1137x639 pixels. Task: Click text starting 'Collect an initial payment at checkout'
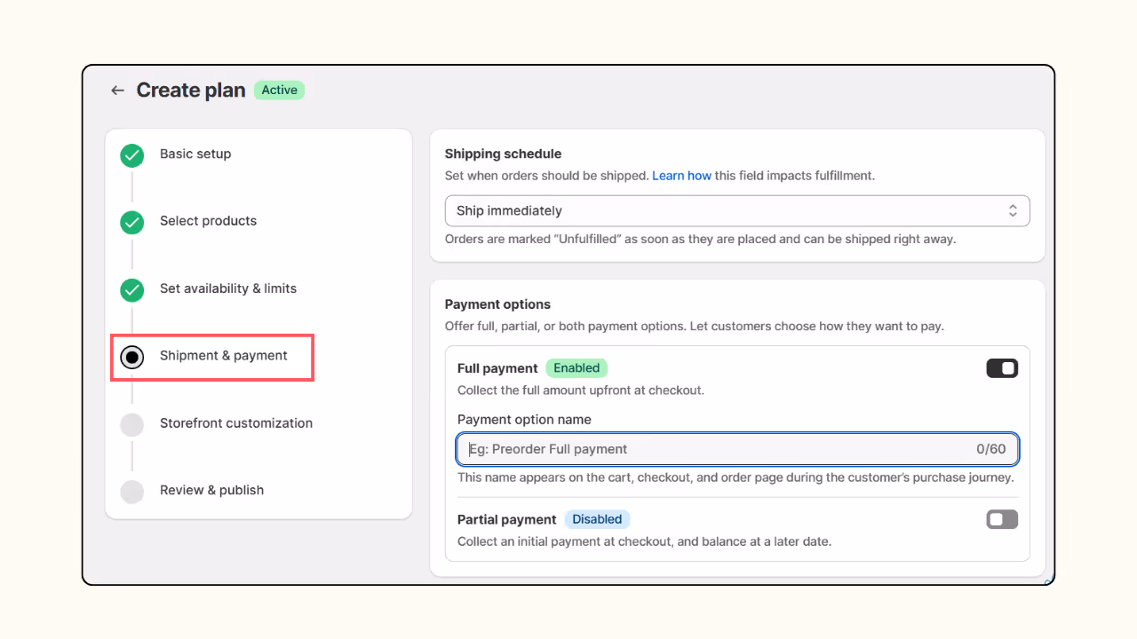[x=644, y=541]
